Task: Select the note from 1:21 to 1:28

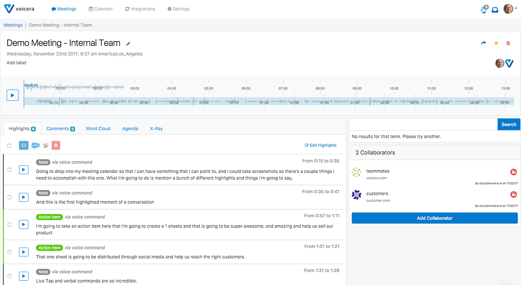Action: (9, 276)
